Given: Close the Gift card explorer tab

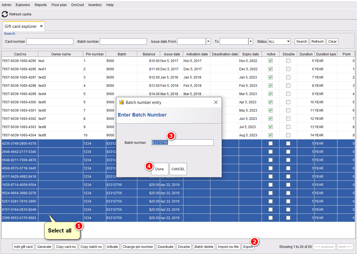Looking at the screenshot, I should (x=41, y=26).
